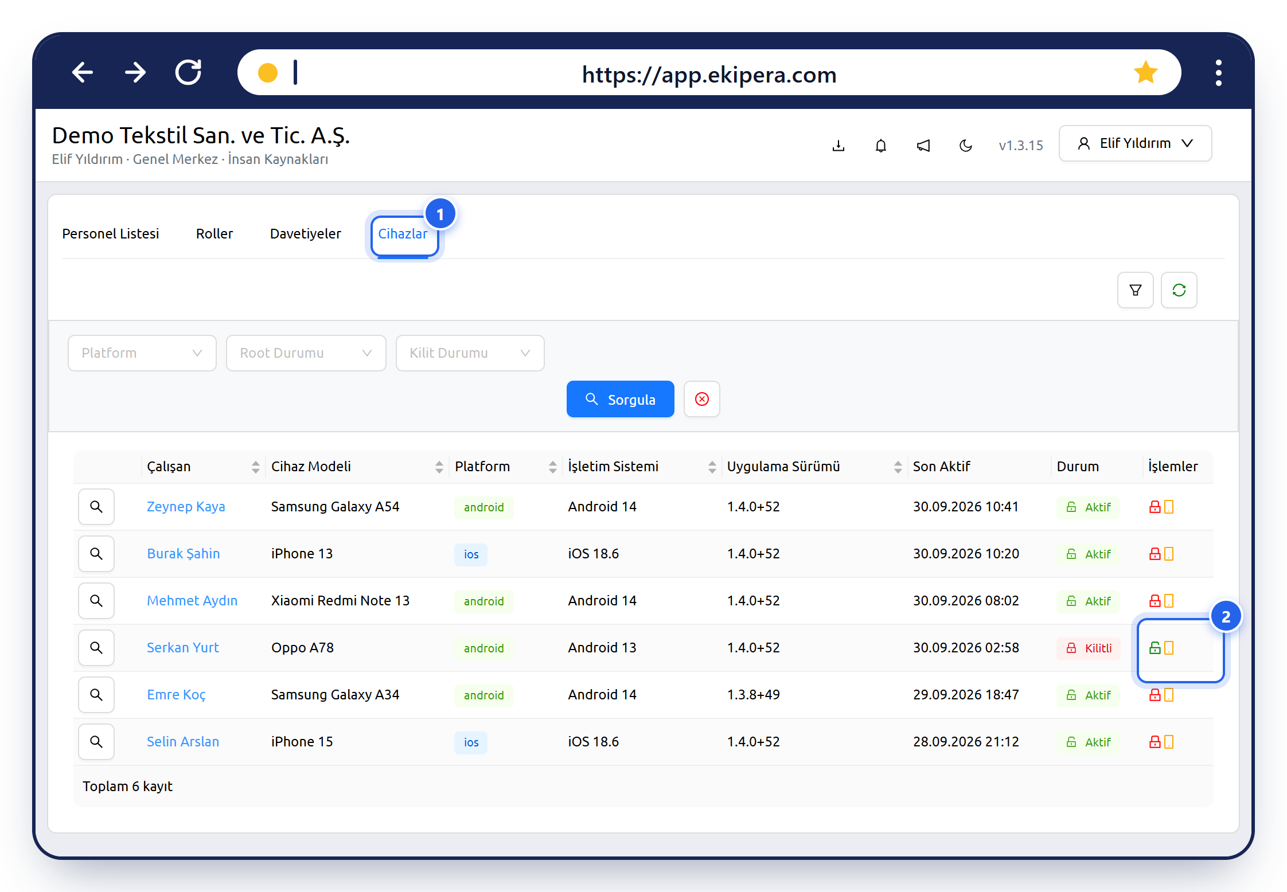Toggle dark mode with the moon icon
This screenshot has height=892, width=1287.
click(966, 146)
